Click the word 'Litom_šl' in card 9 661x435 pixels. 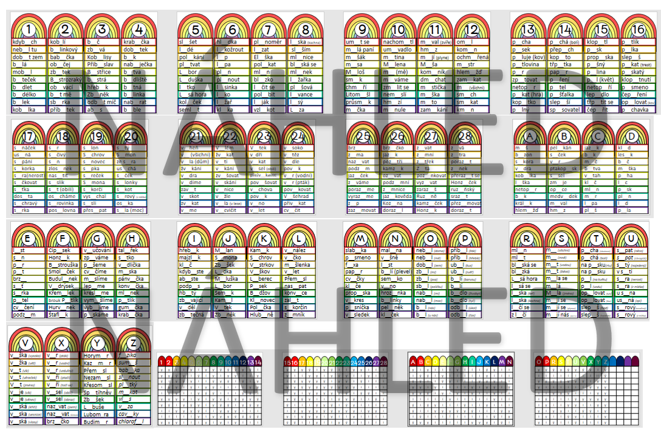click(x=358, y=95)
